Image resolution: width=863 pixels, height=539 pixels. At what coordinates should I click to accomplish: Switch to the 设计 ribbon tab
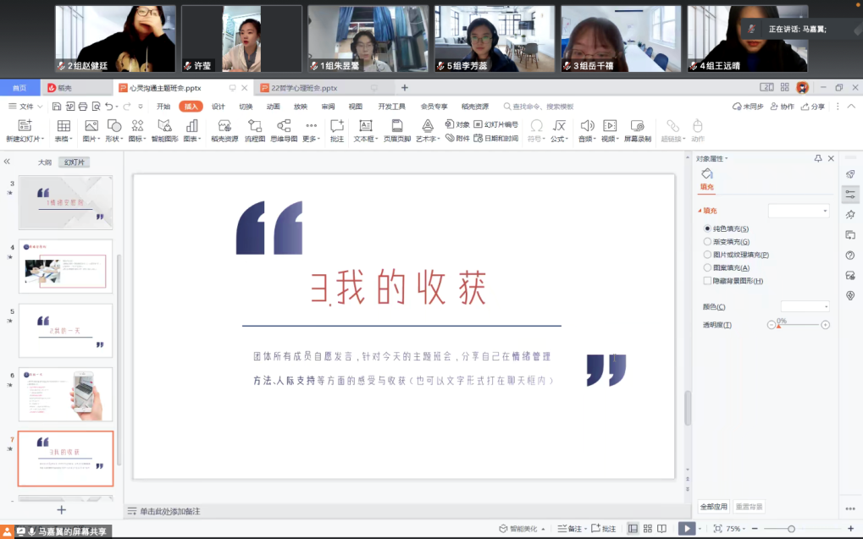(x=219, y=107)
